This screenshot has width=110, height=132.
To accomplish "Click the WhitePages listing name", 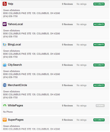I will 15,106.
